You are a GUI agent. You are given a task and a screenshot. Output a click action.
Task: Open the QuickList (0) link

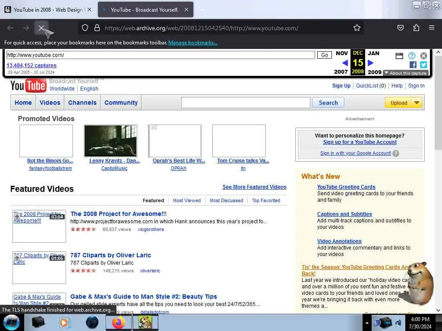tap(371, 86)
